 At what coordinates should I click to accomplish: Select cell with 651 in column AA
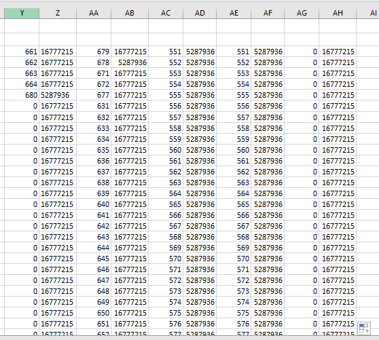tap(94, 324)
